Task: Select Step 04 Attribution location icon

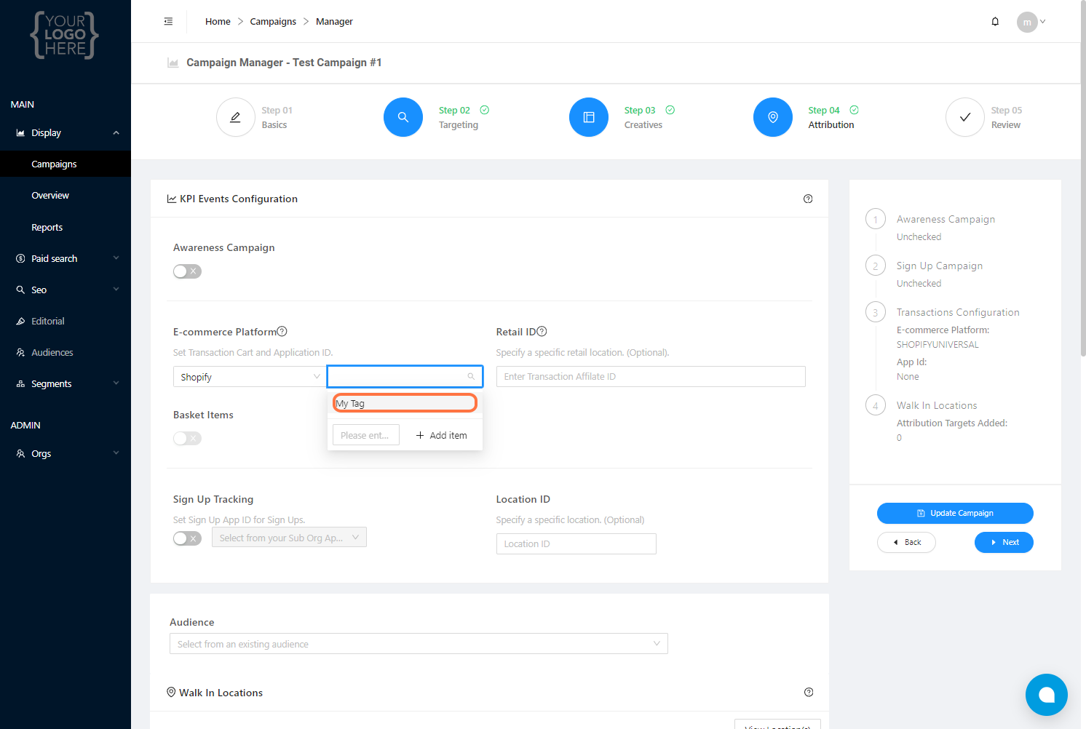Action: [x=773, y=117]
